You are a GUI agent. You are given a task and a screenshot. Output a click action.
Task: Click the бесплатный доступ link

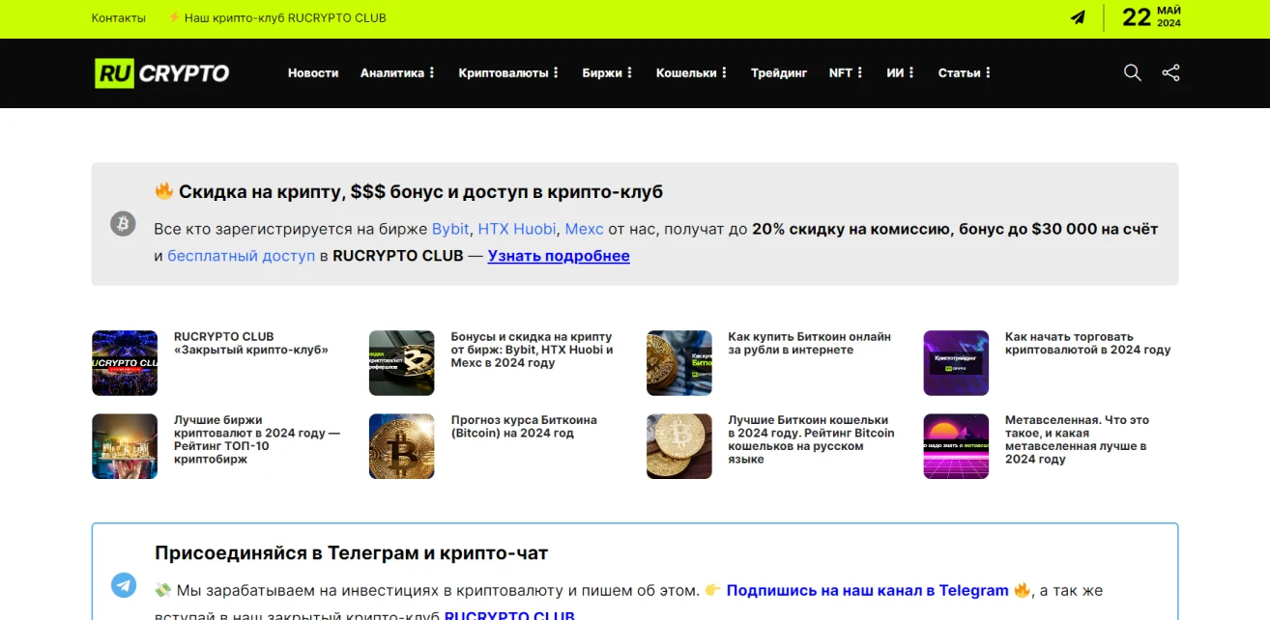click(242, 256)
